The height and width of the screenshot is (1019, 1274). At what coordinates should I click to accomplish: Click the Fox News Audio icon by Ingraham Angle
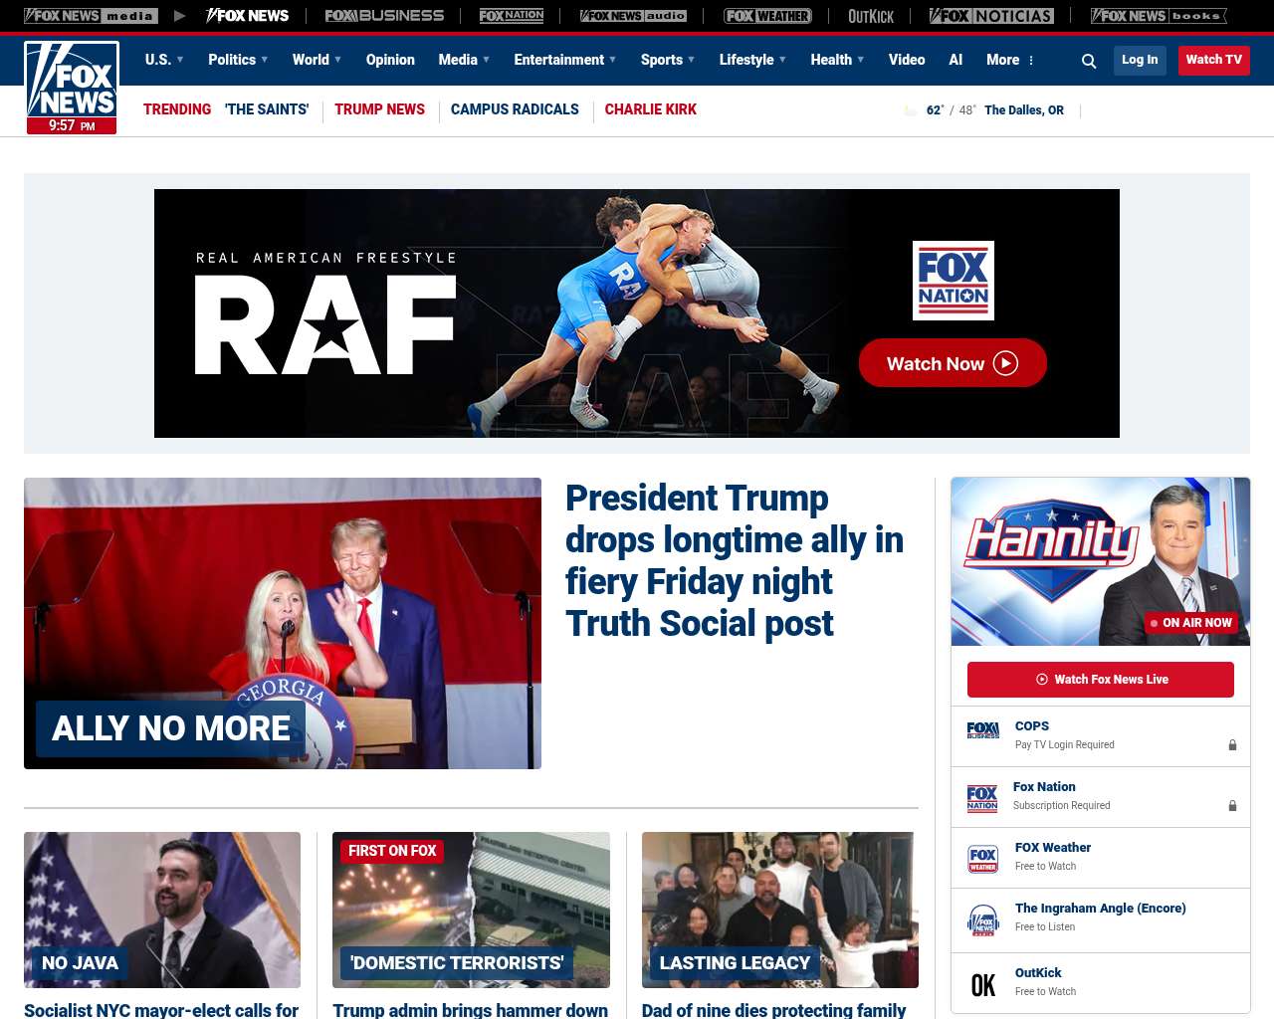983,920
